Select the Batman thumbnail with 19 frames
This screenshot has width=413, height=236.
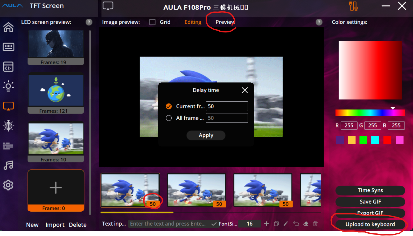56,47
